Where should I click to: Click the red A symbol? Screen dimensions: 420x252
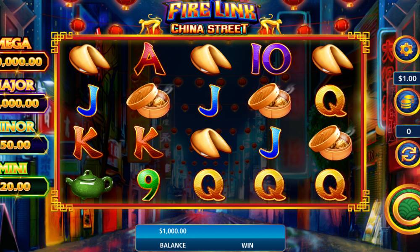(149, 59)
